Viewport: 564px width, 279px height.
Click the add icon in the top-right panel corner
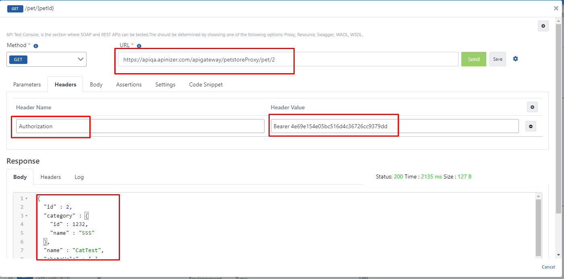tap(543, 26)
